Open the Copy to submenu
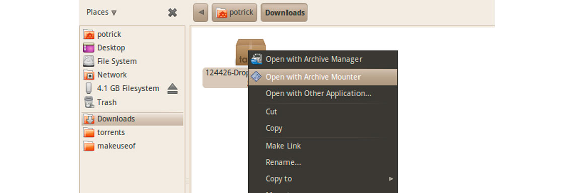The height and width of the screenshot is (193, 574). pyautogui.click(x=323, y=179)
